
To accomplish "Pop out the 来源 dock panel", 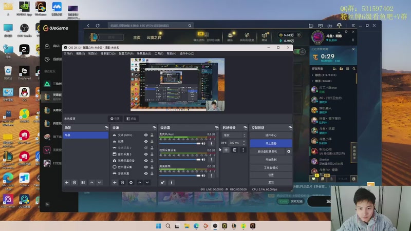I will (155, 127).
